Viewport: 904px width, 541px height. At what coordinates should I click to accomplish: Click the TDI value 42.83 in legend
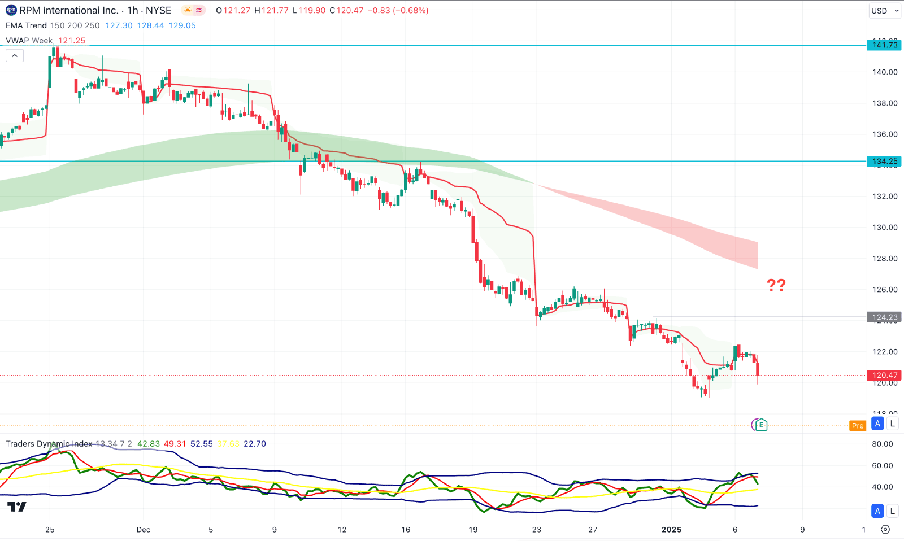coord(149,444)
